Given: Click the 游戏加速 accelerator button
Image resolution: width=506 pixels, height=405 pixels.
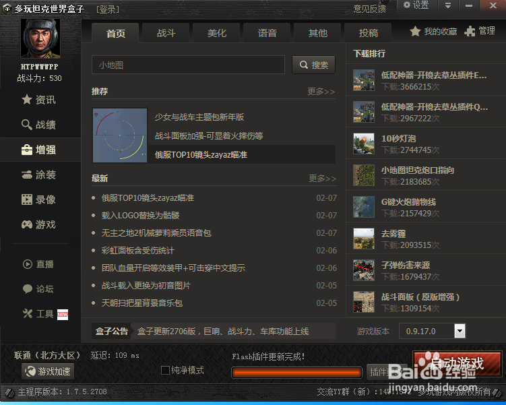Looking at the screenshot, I should pyautogui.click(x=48, y=371).
